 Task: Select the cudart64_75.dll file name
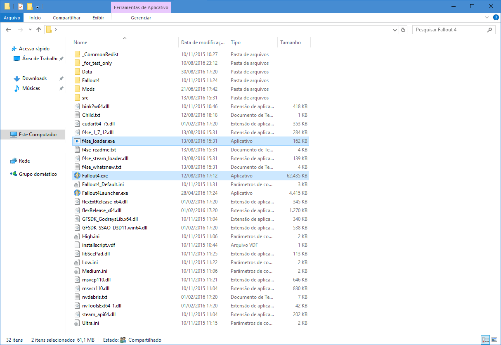98,124
